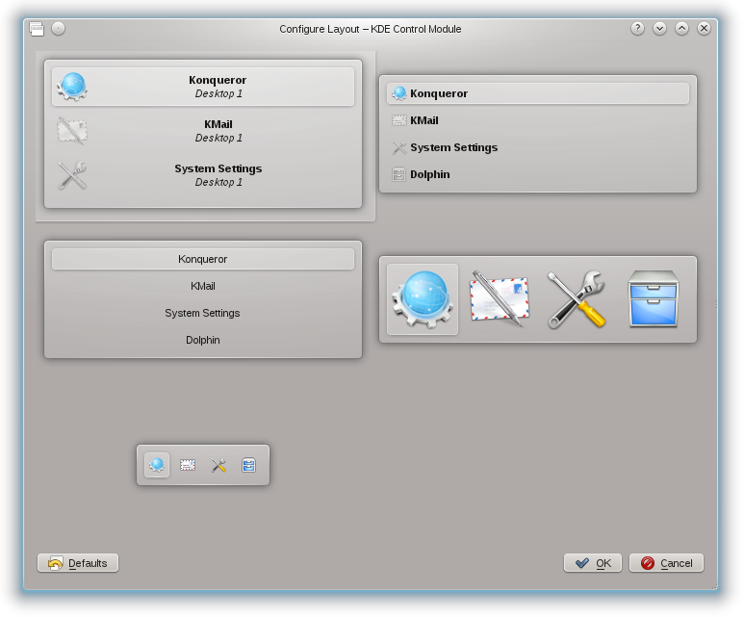Select small System Settings icon in mini switcher

[218, 465]
